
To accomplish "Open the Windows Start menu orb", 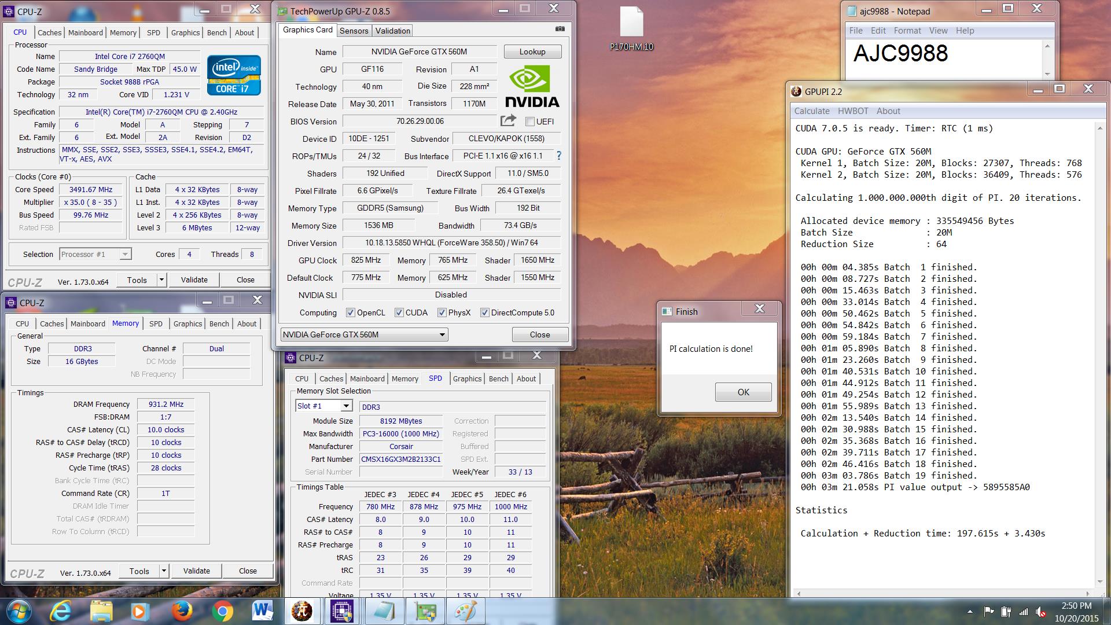I will pos(19,611).
